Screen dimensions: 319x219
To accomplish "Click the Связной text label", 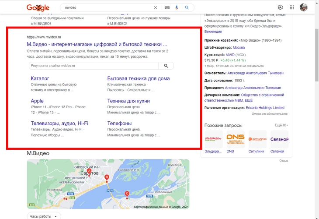I will tap(277, 151).
